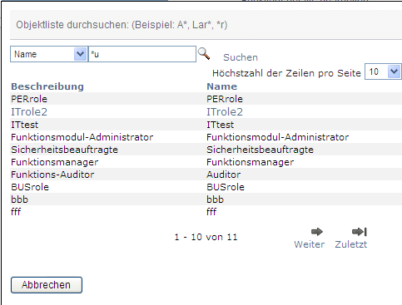402x305 pixels.
Task: Select the Funktions-Auditor row
Action: point(206,175)
